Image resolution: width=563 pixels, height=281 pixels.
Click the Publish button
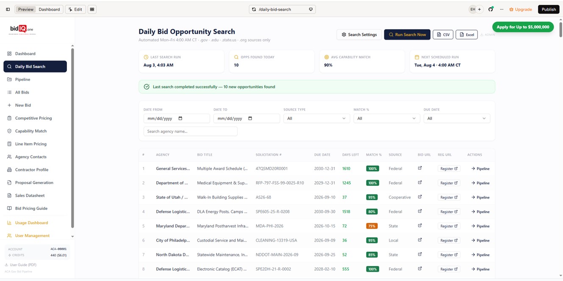pos(549,9)
